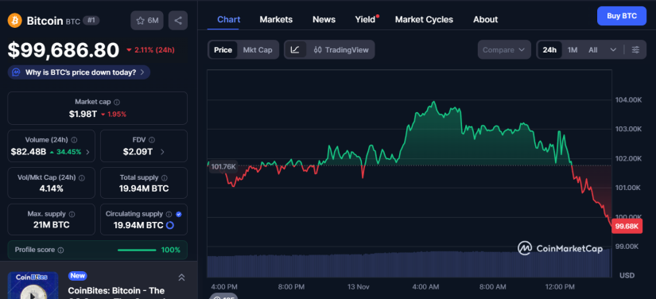Select the line chart icon

tap(295, 50)
